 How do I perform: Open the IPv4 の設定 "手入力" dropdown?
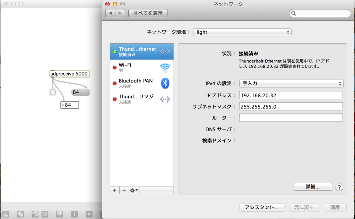[x=291, y=83]
